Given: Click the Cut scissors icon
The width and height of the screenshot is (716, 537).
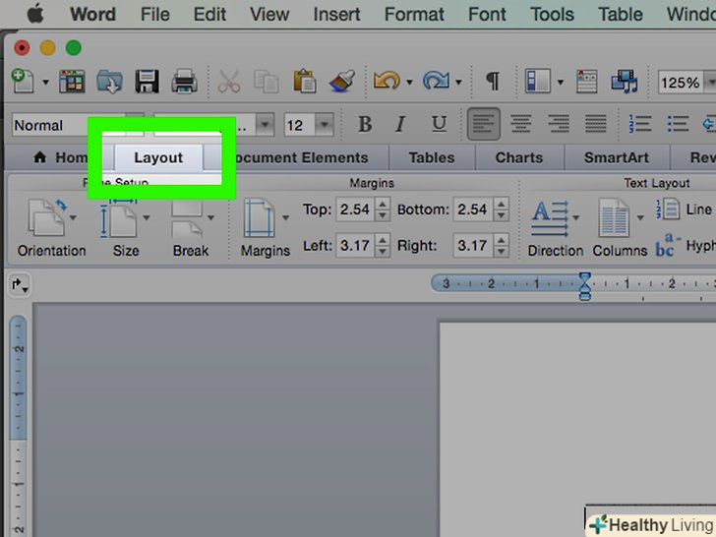Looking at the screenshot, I should [x=229, y=82].
